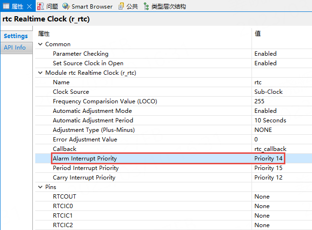
Task: Edit the Name value rtc
Action: pos(258,82)
